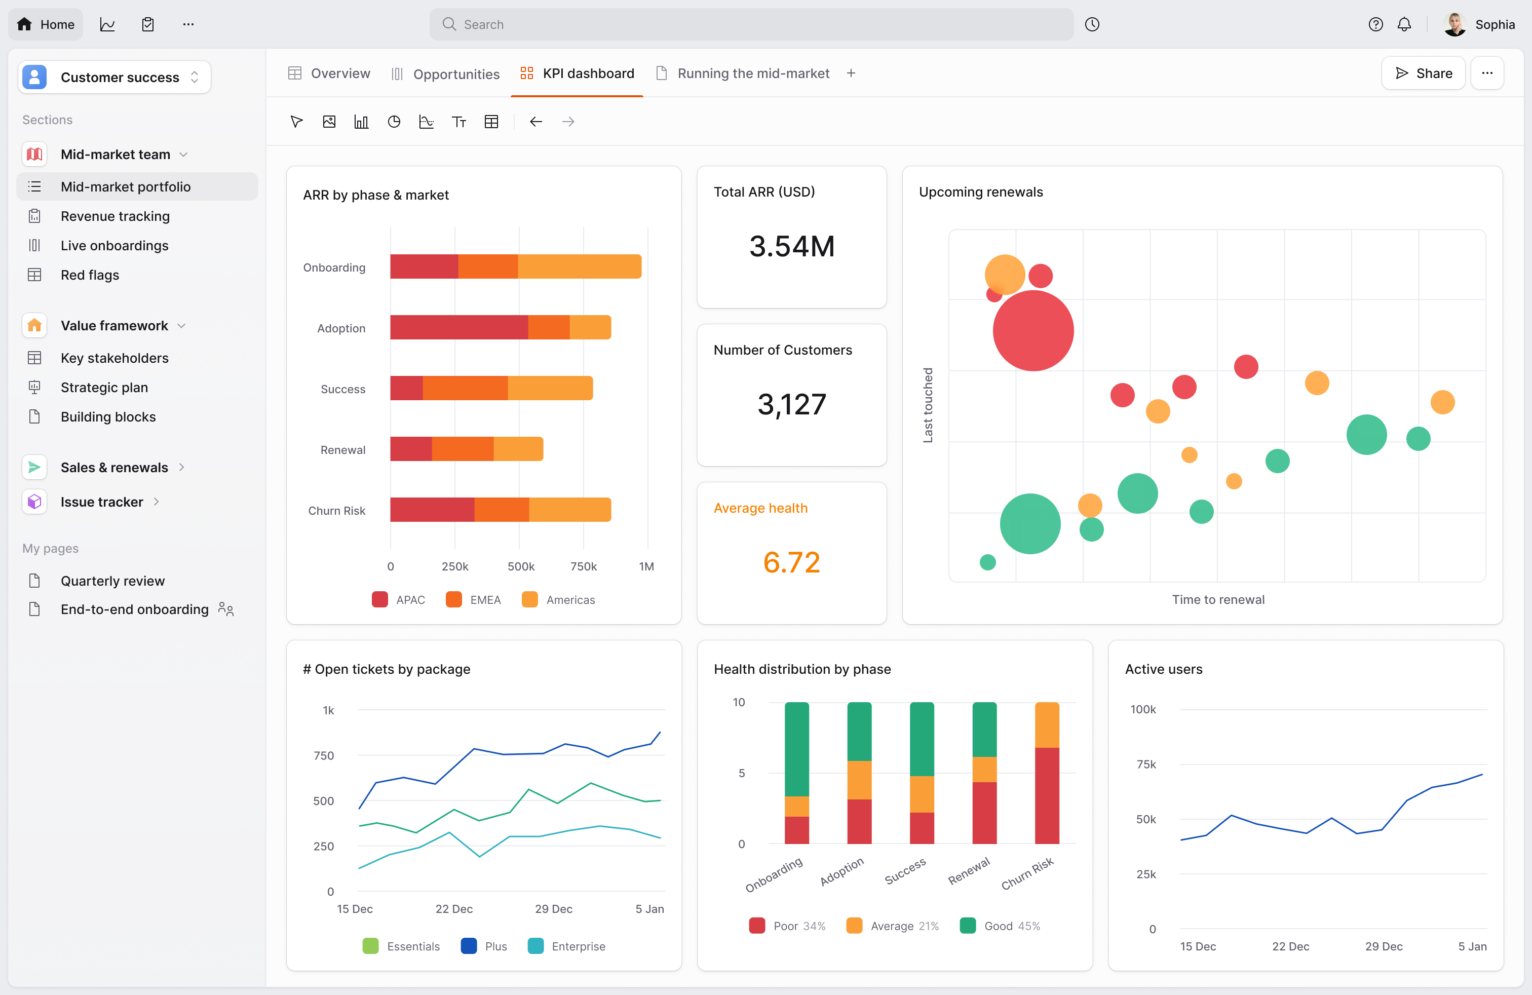Add a pie chart widget

tap(394, 122)
